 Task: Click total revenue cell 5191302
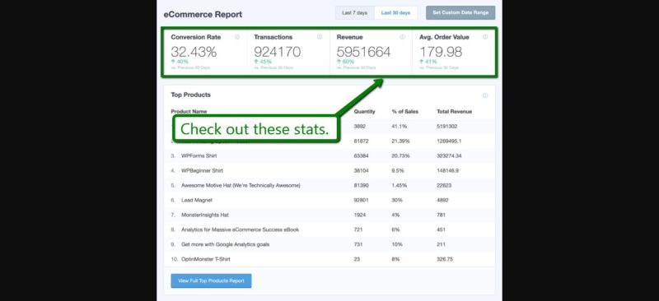click(x=447, y=127)
